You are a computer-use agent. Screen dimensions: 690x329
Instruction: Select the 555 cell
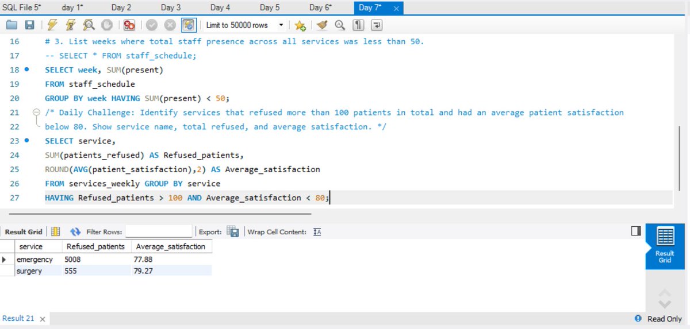pyautogui.click(x=96, y=270)
